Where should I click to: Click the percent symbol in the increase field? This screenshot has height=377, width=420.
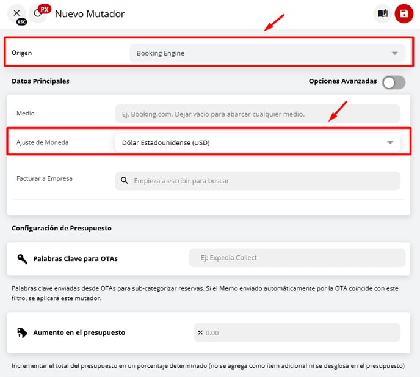200,333
